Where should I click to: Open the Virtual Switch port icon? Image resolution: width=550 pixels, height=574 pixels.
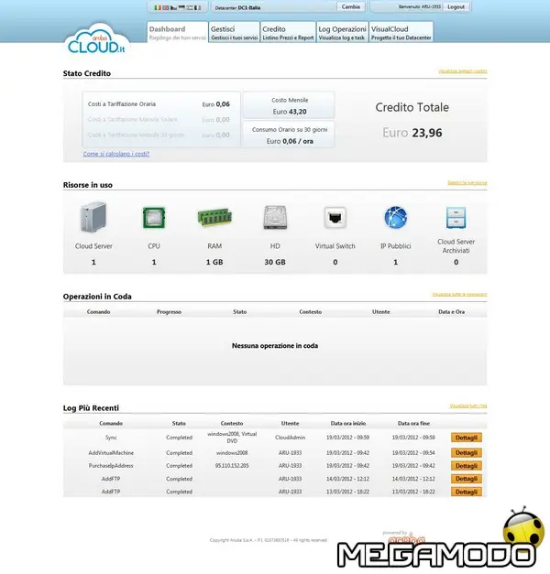coord(335,218)
